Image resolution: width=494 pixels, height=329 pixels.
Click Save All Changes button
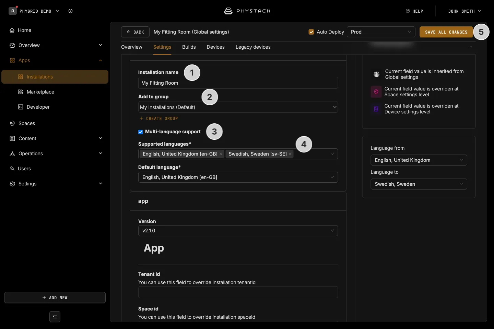click(446, 32)
